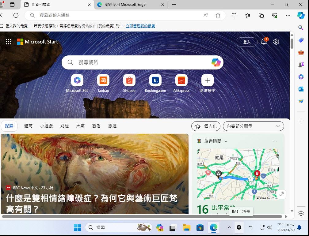The width and height of the screenshot is (309, 236).
Task: Open sidebar Drop paper plane icon
Action: coord(301,101)
